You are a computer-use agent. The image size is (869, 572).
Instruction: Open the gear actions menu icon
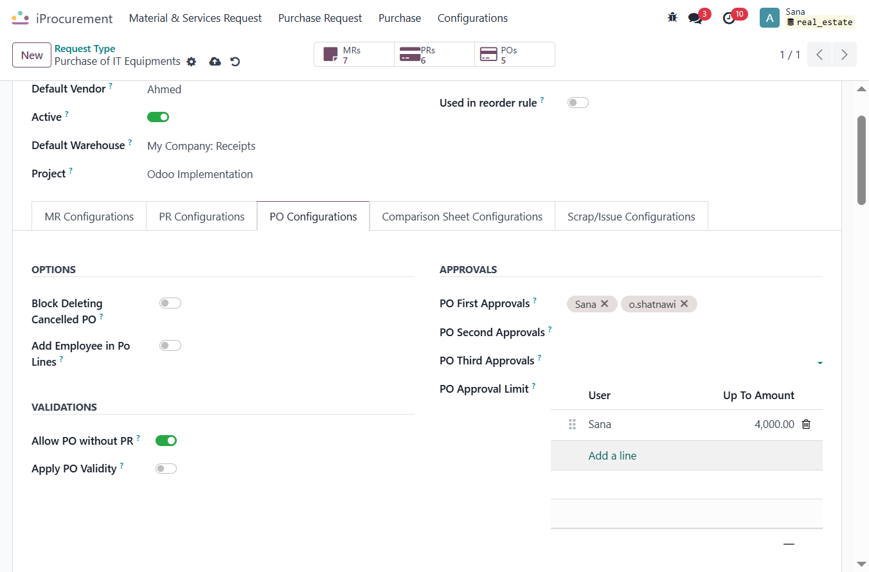point(191,62)
